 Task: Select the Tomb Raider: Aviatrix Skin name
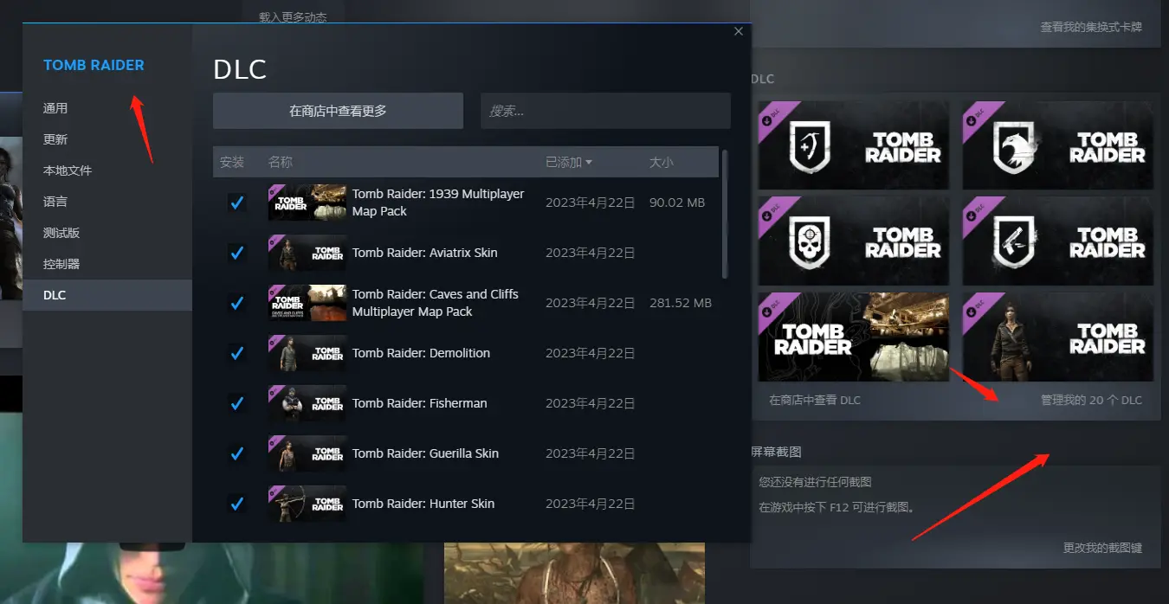tap(424, 253)
